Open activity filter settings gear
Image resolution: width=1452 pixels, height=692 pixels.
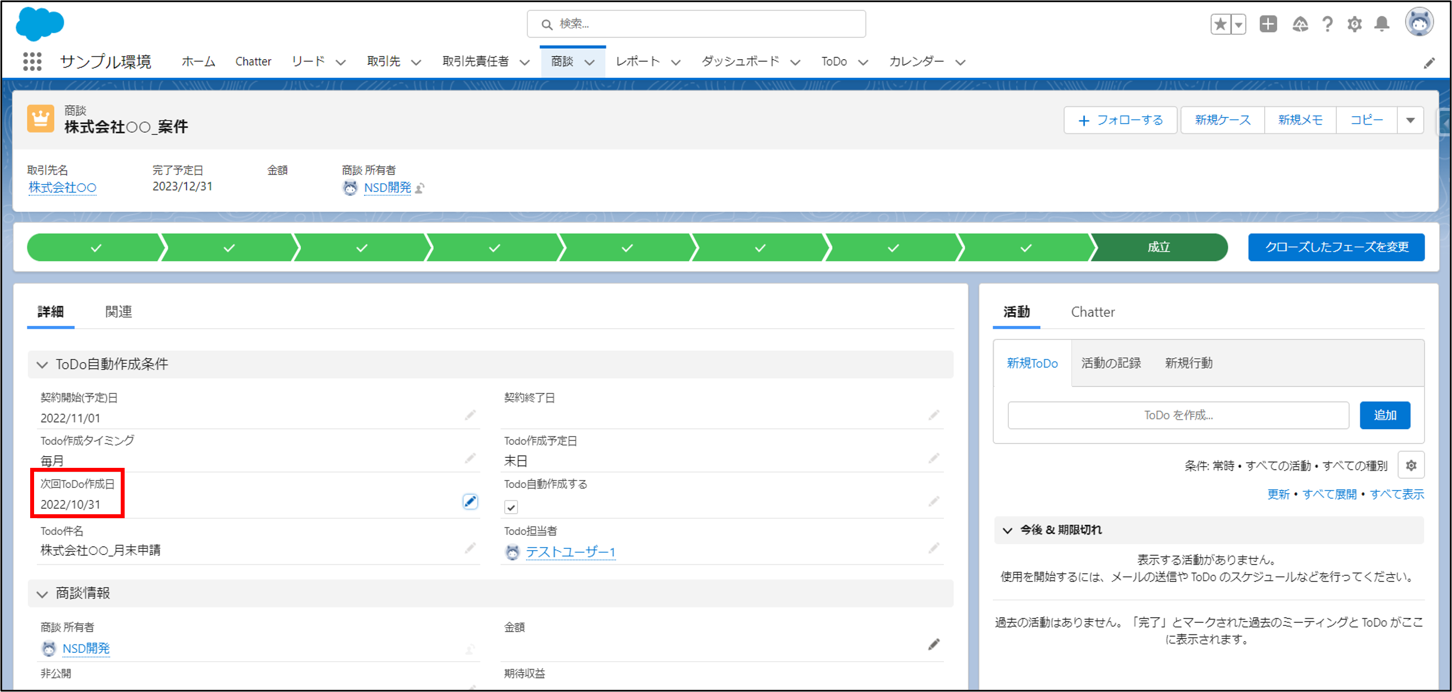tap(1411, 466)
